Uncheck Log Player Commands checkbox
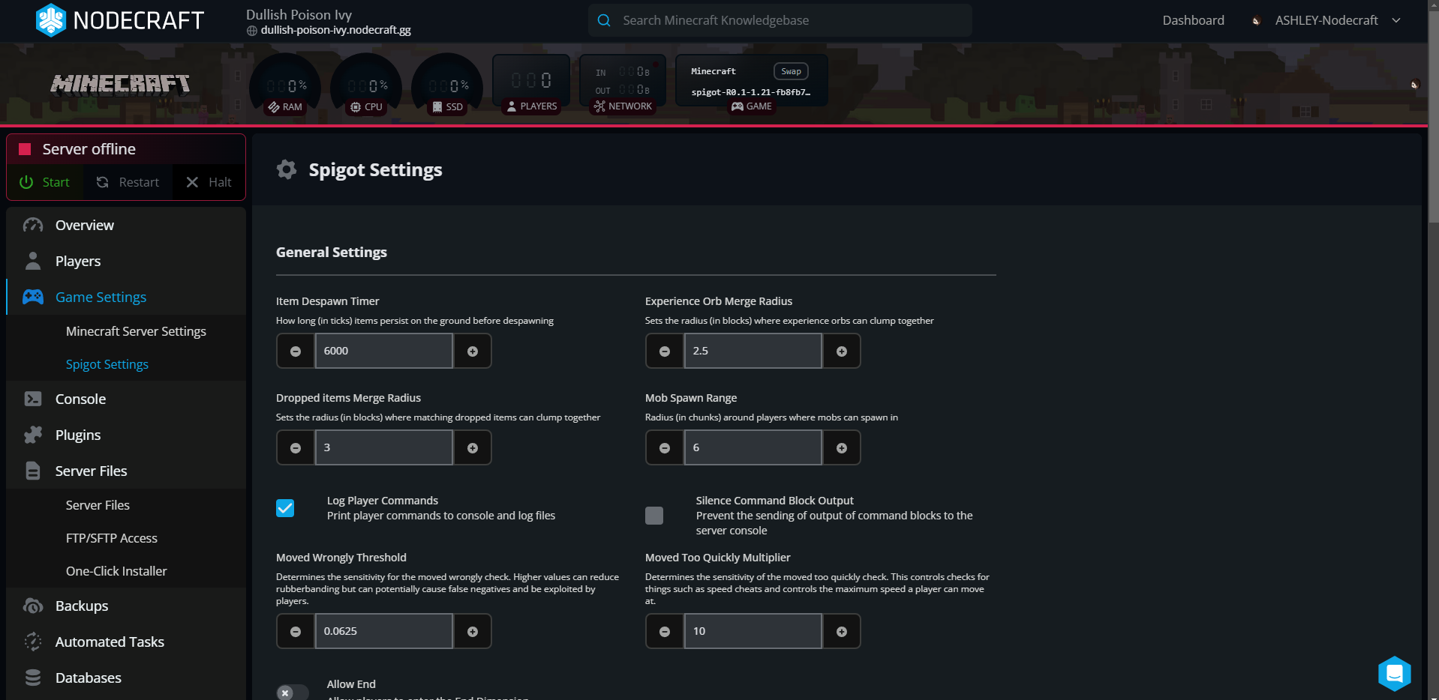This screenshot has height=700, width=1439. point(285,508)
